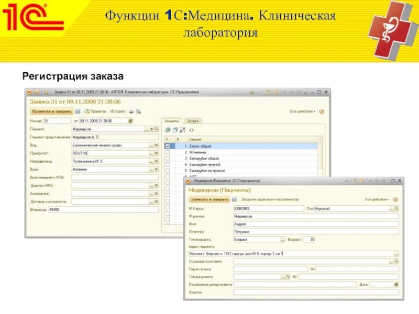Clear the Вид field with X icon

coord(156,145)
